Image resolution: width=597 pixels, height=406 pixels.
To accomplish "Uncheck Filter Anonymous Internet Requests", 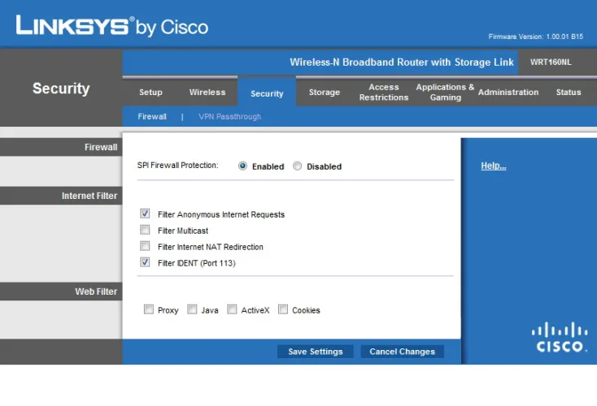I will [x=145, y=214].
